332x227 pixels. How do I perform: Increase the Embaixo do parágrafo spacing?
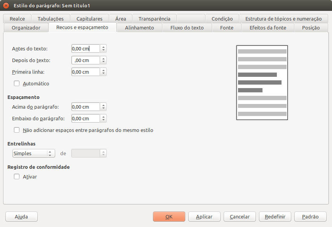[x=103, y=117]
